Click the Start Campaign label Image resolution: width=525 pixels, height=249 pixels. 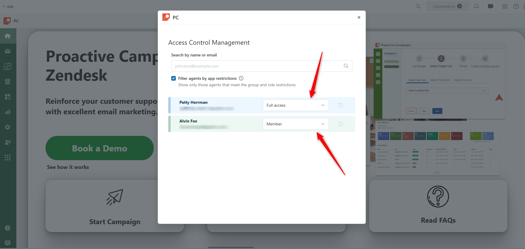(x=115, y=222)
